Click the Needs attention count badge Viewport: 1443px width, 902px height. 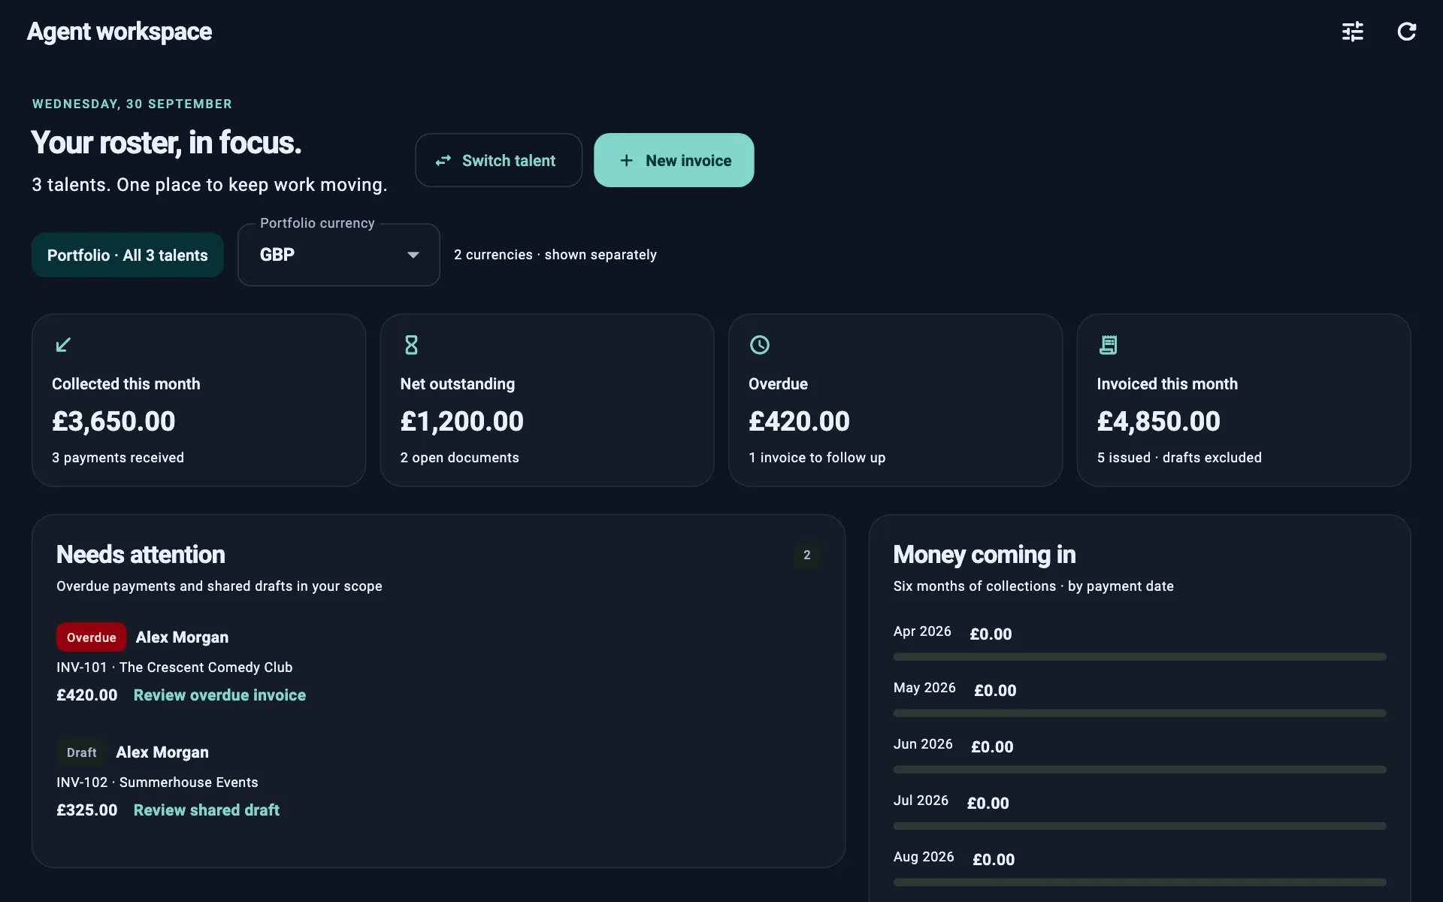tap(807, 555)
